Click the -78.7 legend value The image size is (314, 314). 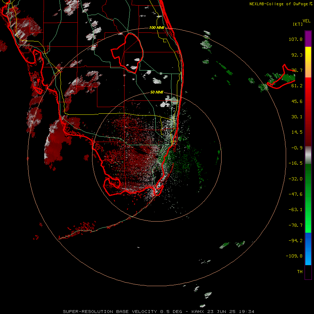pos(296,225)
